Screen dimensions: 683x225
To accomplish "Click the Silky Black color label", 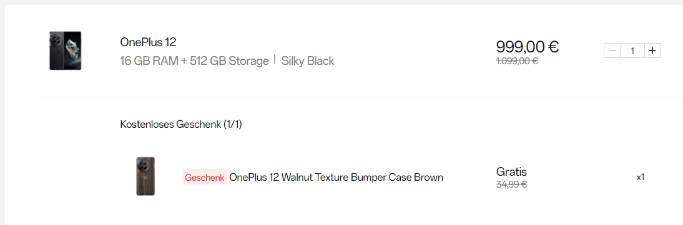I will click(308, 61).
